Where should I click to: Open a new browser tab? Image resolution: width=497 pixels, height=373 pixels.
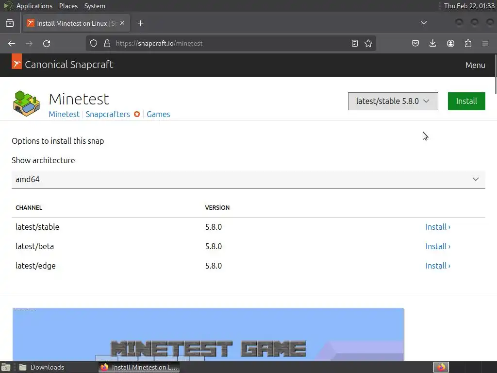(140, 23)
